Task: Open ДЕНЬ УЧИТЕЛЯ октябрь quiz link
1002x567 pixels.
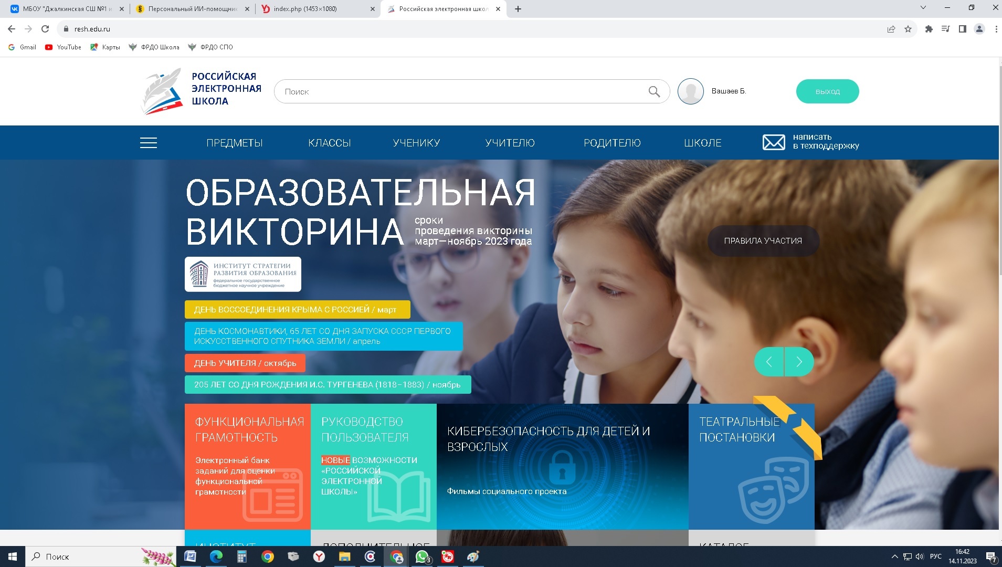Action: tap(245, 363)
